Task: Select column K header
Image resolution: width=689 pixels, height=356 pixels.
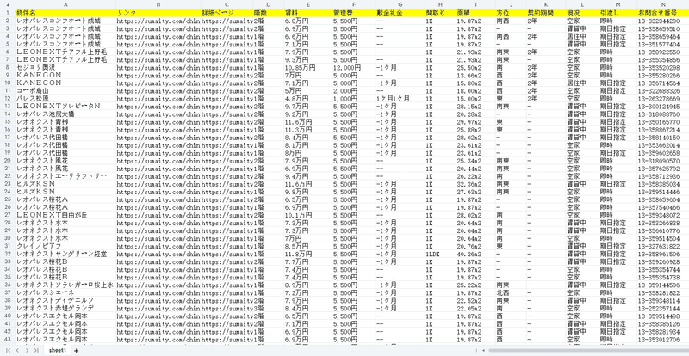Action: (x=546, y=4)
